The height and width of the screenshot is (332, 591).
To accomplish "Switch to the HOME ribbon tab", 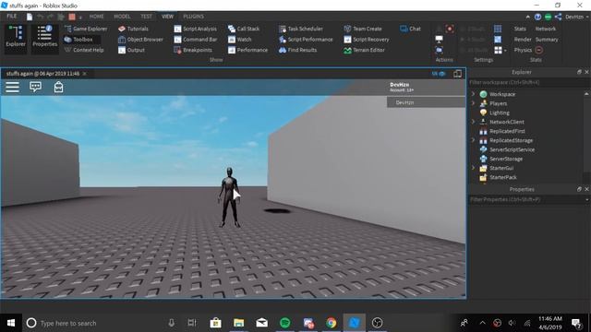I will [x=96, y=17].
